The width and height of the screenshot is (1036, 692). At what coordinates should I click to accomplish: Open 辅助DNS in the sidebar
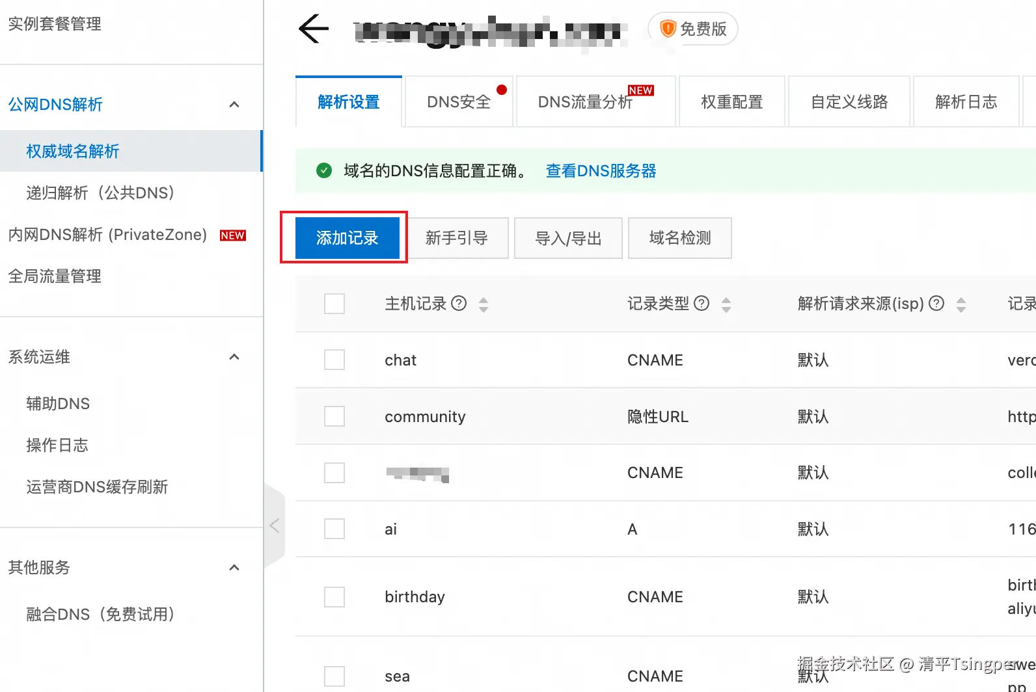(x=58, y=404)
